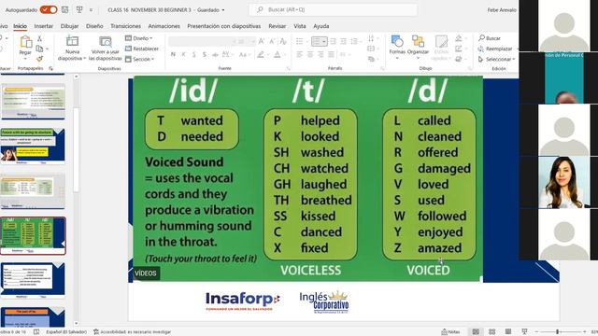This screenshot has height=336, width=598.
Task: Open the Diseño tab
Action: (x=94, y=26)
